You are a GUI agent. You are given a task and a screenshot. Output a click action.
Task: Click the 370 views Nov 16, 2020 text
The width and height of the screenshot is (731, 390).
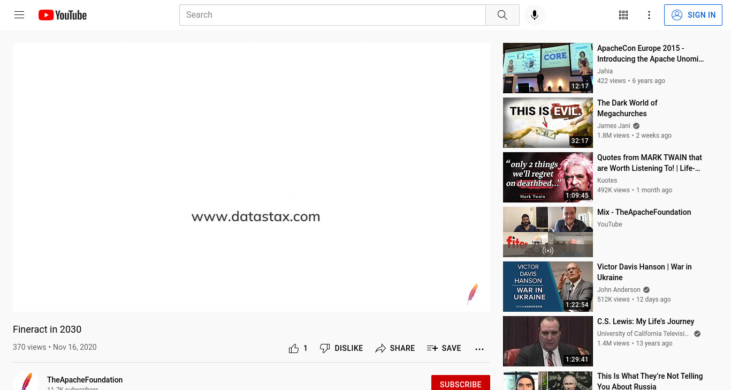pyautogui.click(x=55, y=347)
